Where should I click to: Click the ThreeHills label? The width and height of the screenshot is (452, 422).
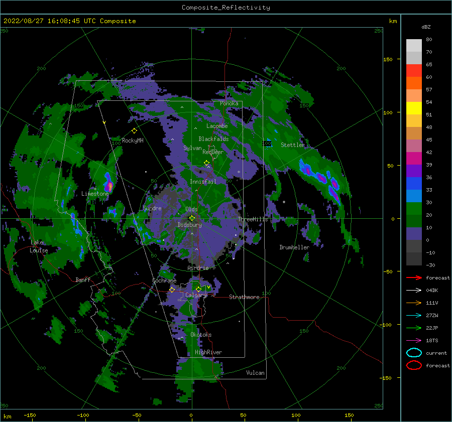(x=253, y=219)
